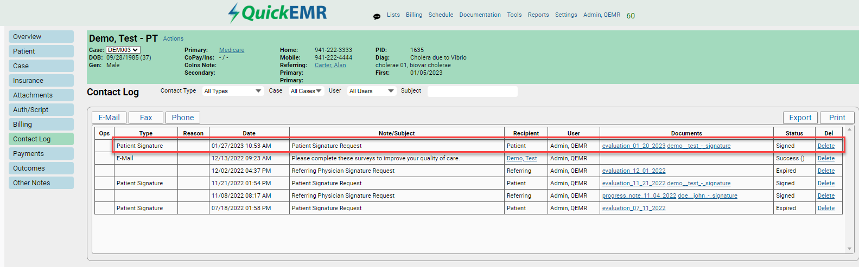The height and width of the screenshot is (267, 859).
Task: Expand the Case DEM003 dropdown
Action: 123,50
